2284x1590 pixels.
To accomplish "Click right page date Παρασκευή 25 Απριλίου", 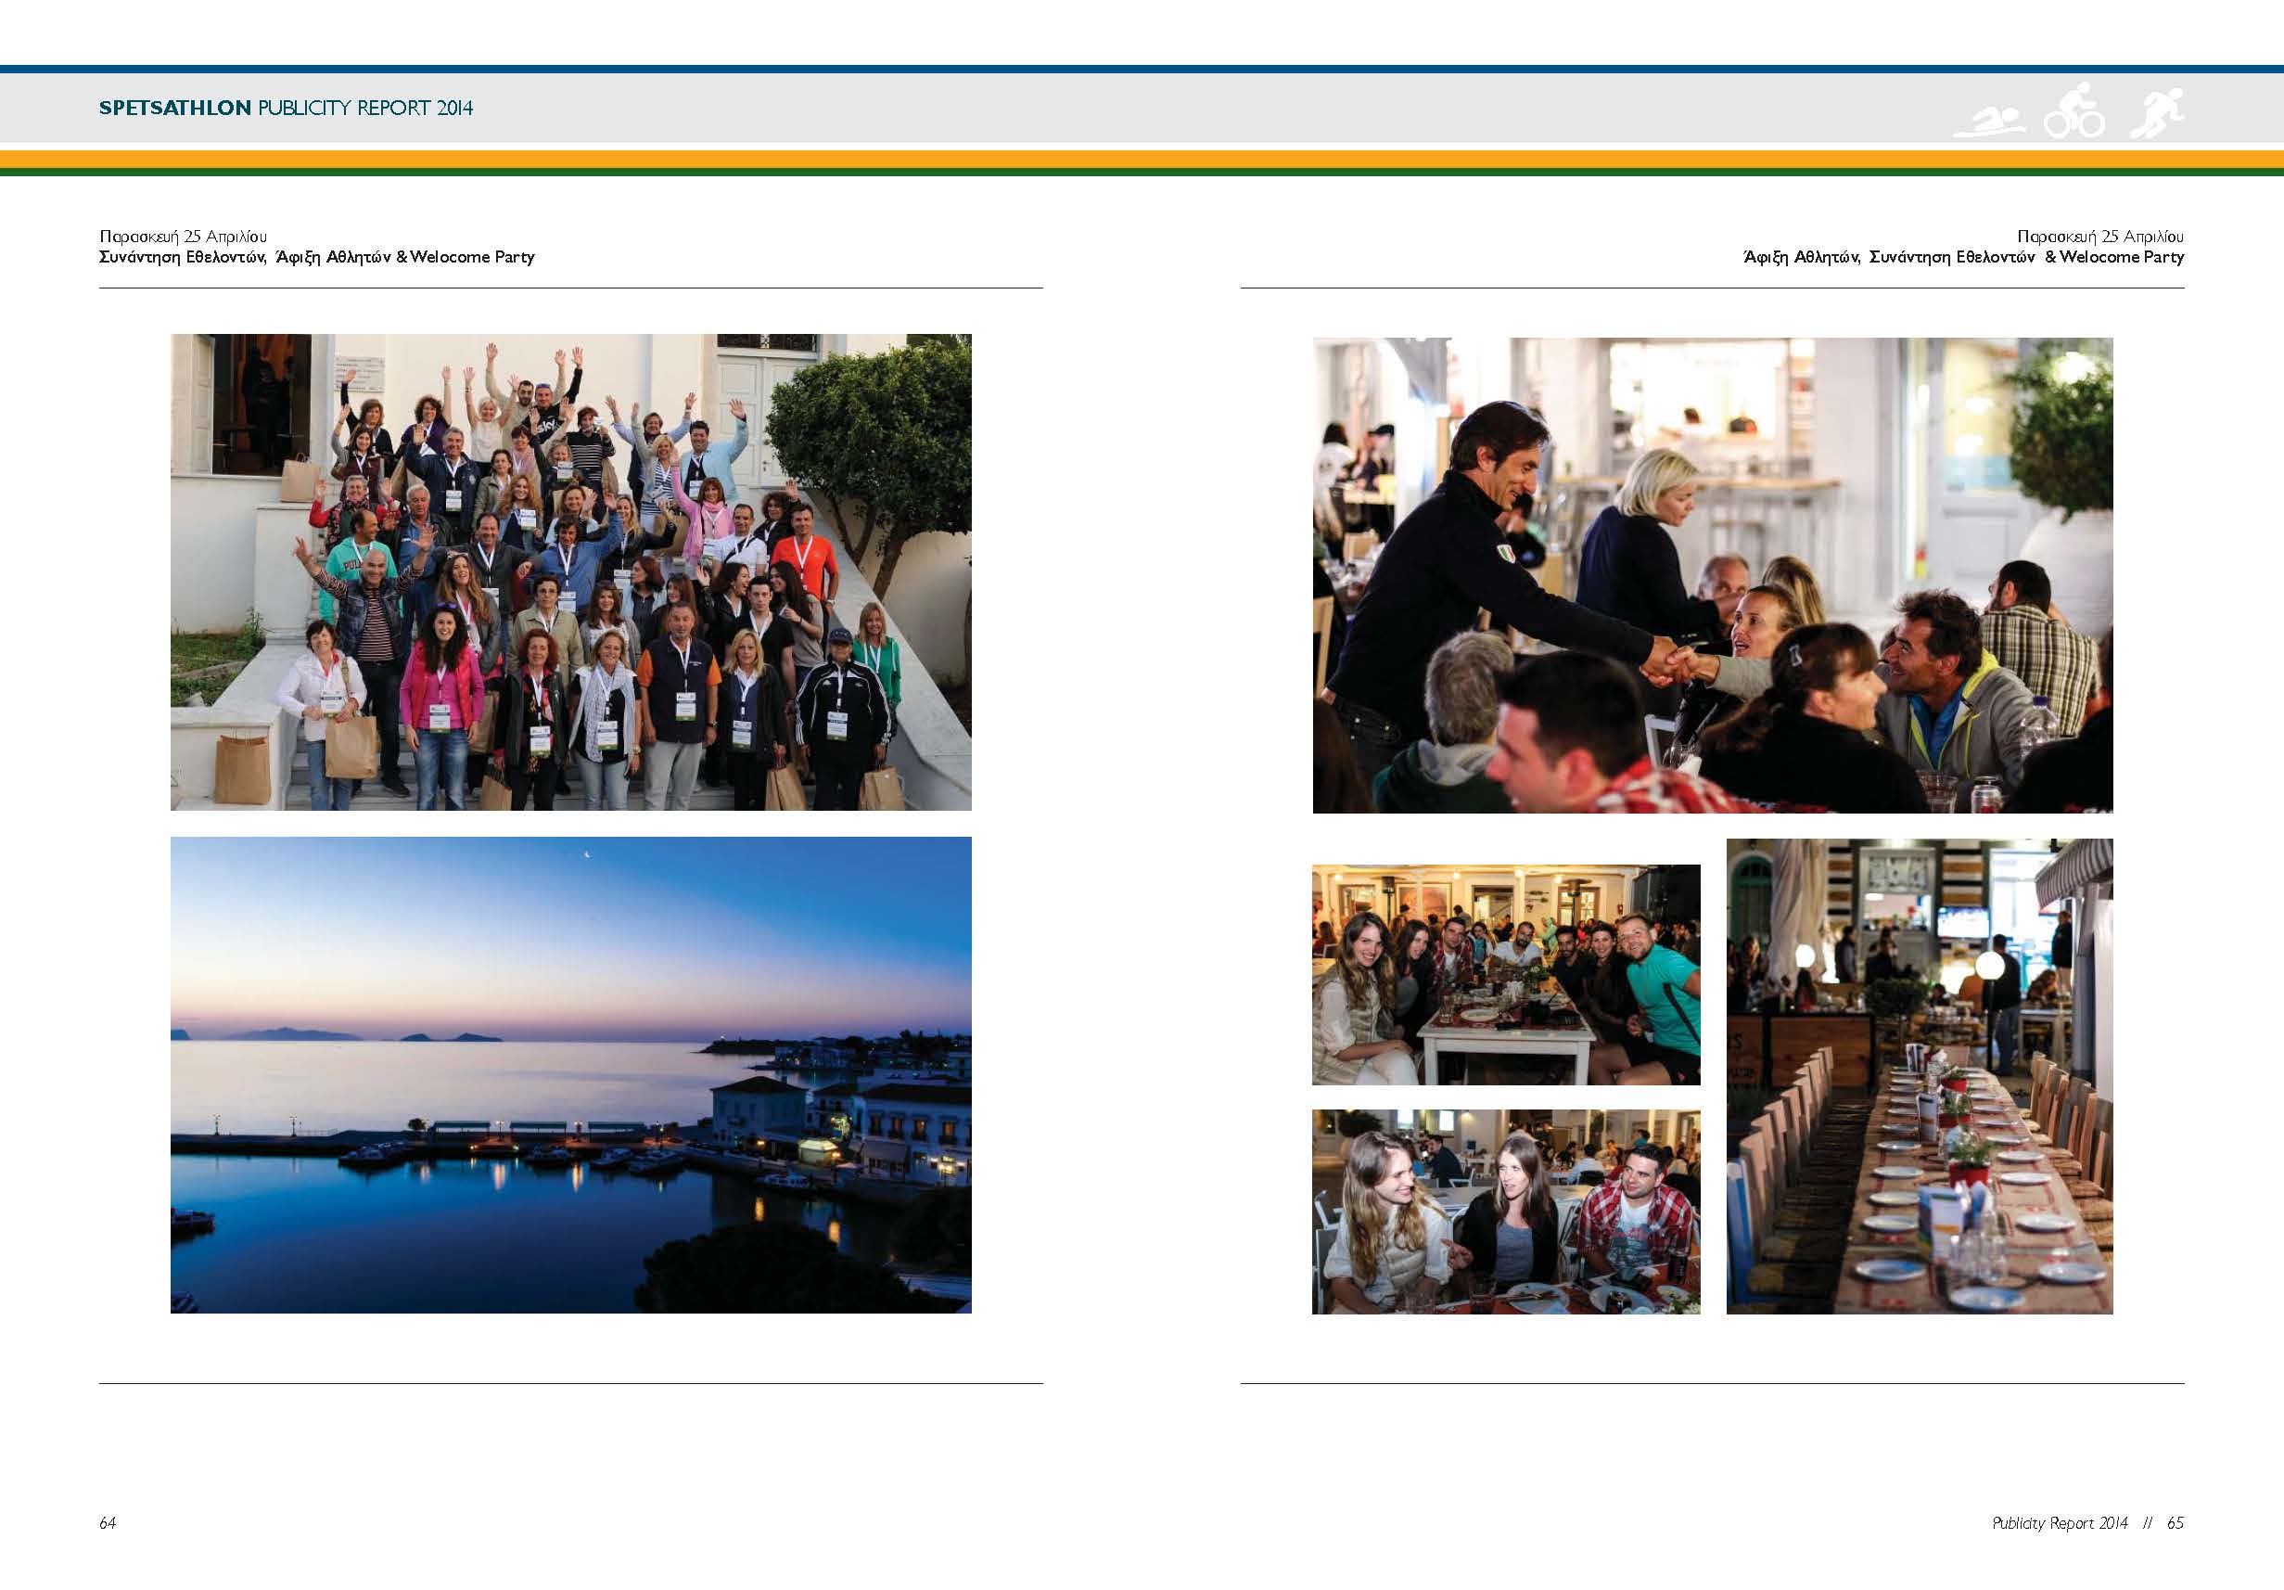I will coord(2100,236).
